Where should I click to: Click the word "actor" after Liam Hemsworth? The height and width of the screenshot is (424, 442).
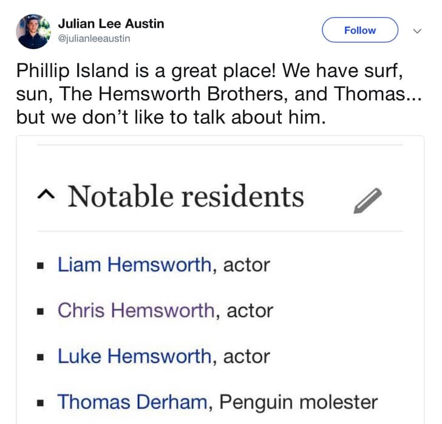tap(246, 265)
